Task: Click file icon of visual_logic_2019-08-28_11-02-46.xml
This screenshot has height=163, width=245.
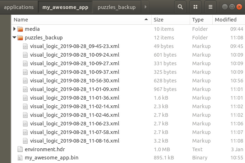Action: [x=25, y=115]
